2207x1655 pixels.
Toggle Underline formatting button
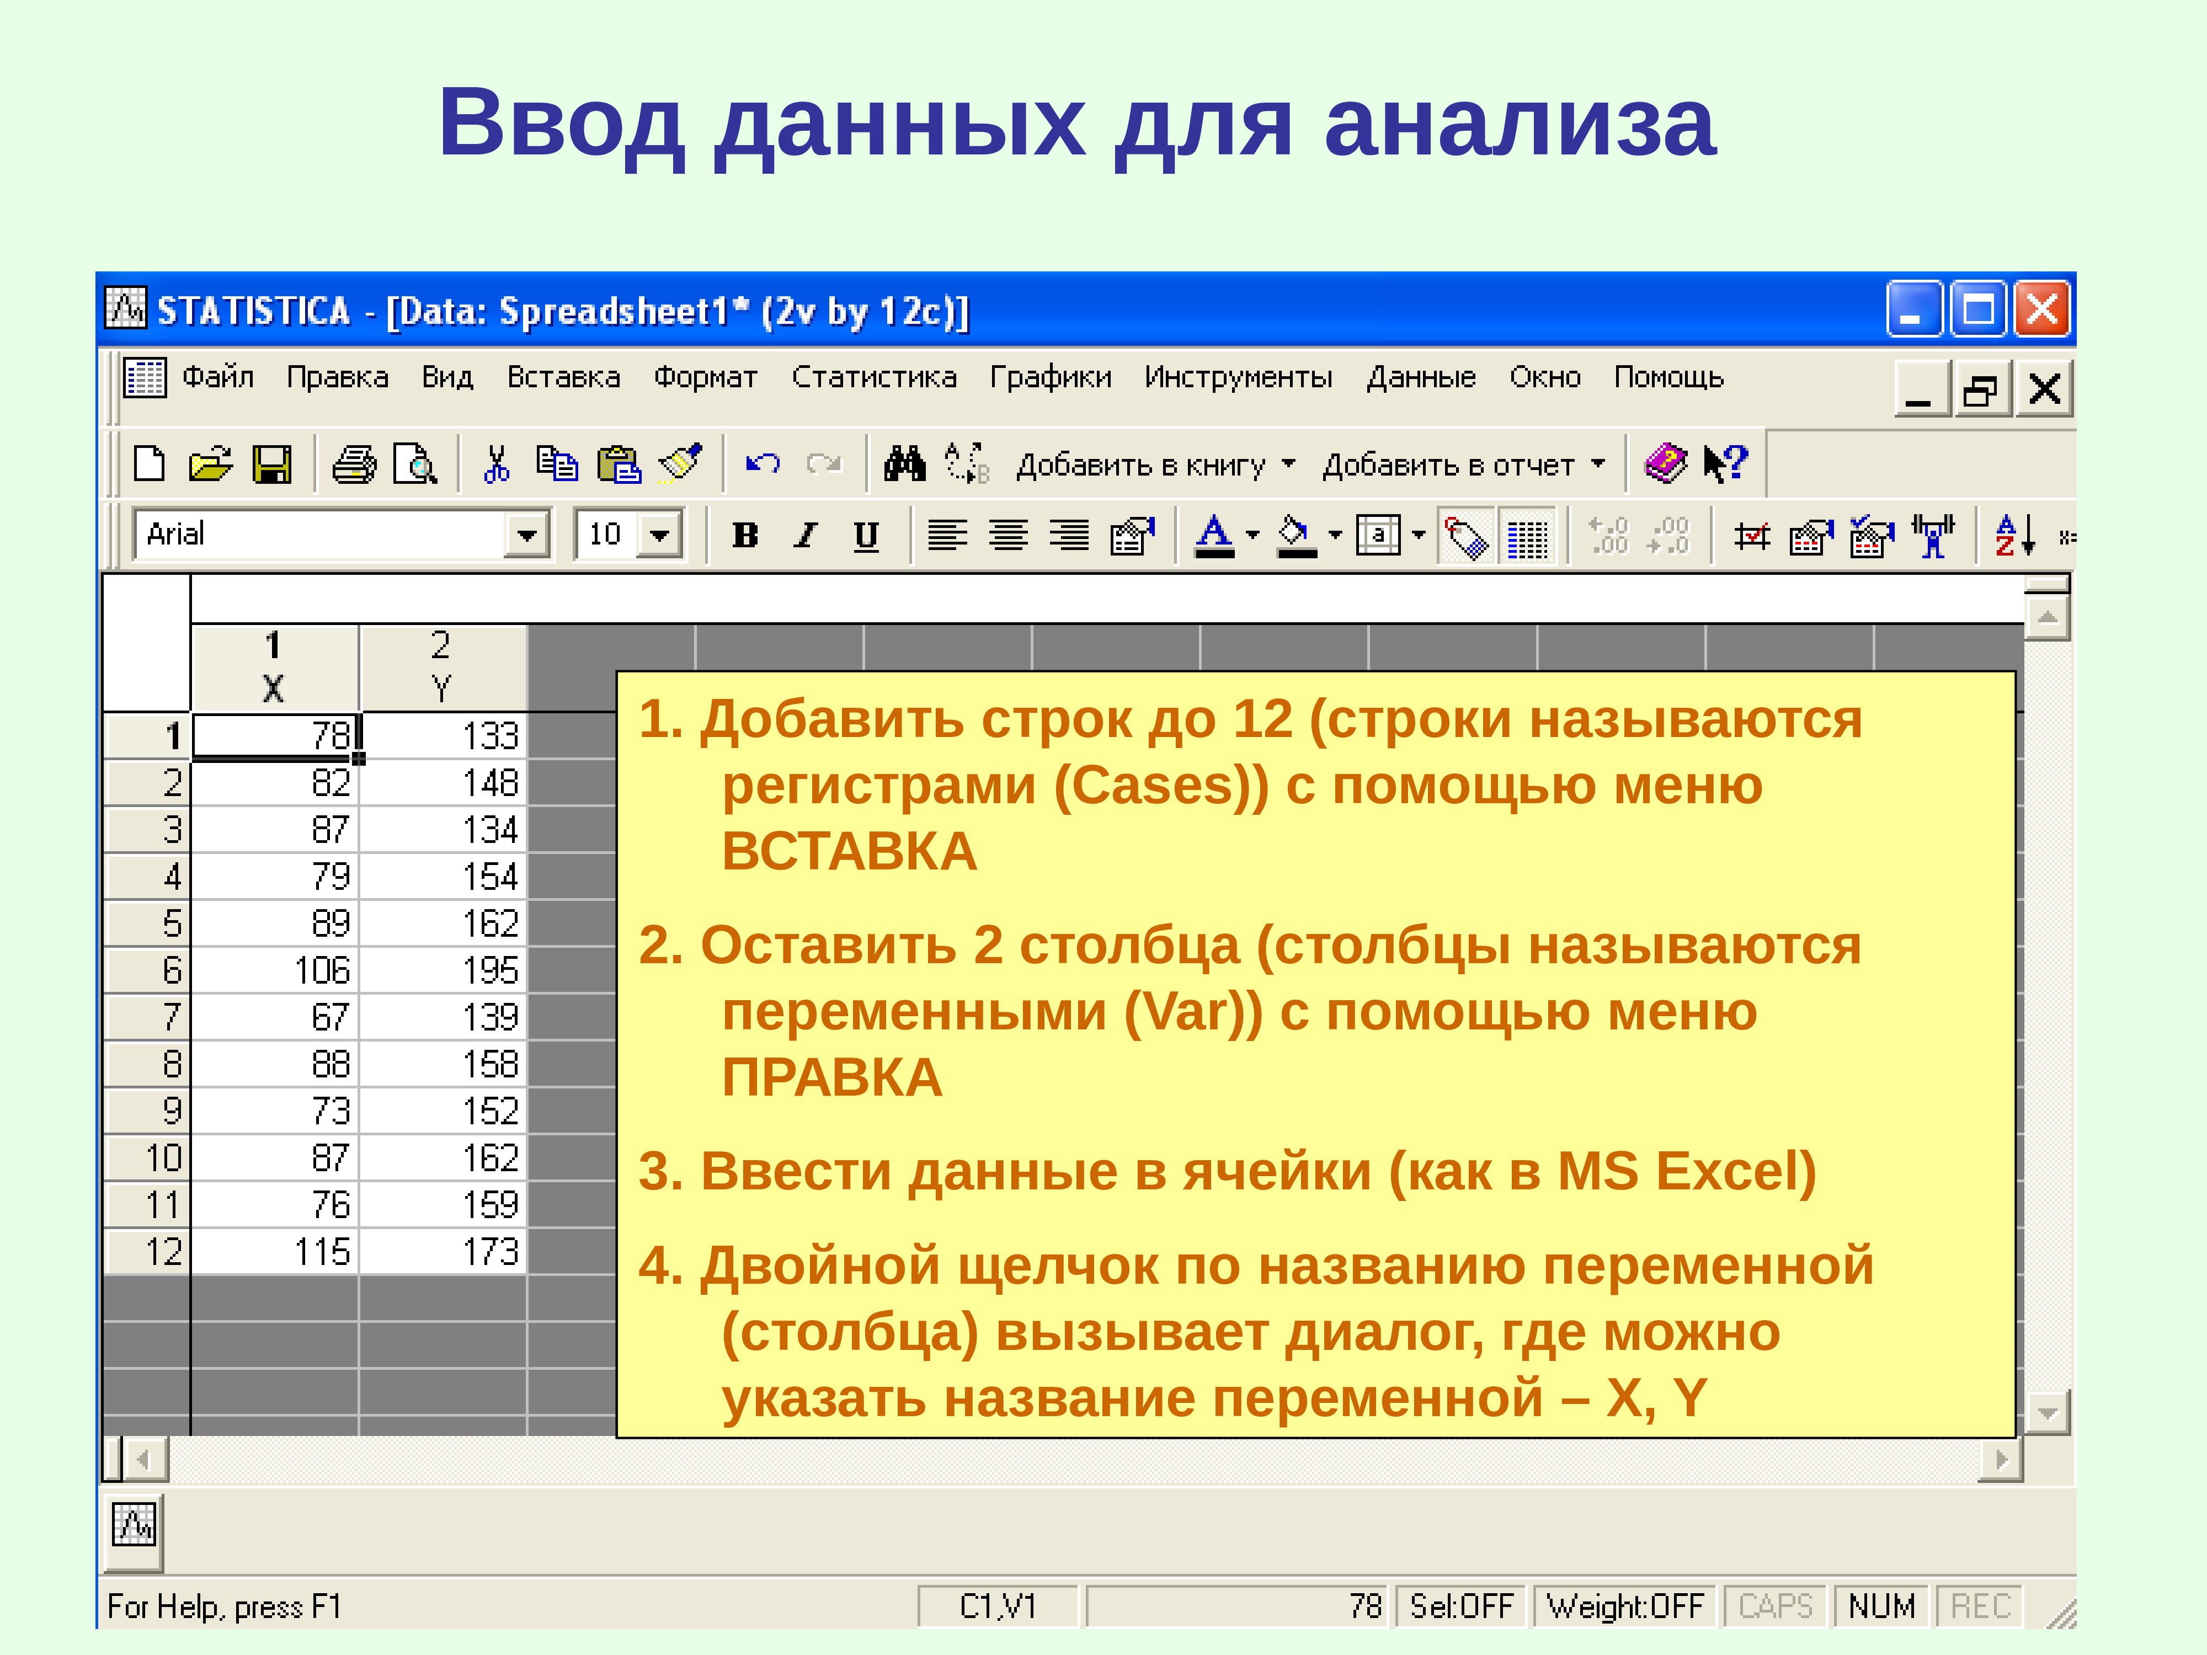pyautogui.click(x=866, y=536)
